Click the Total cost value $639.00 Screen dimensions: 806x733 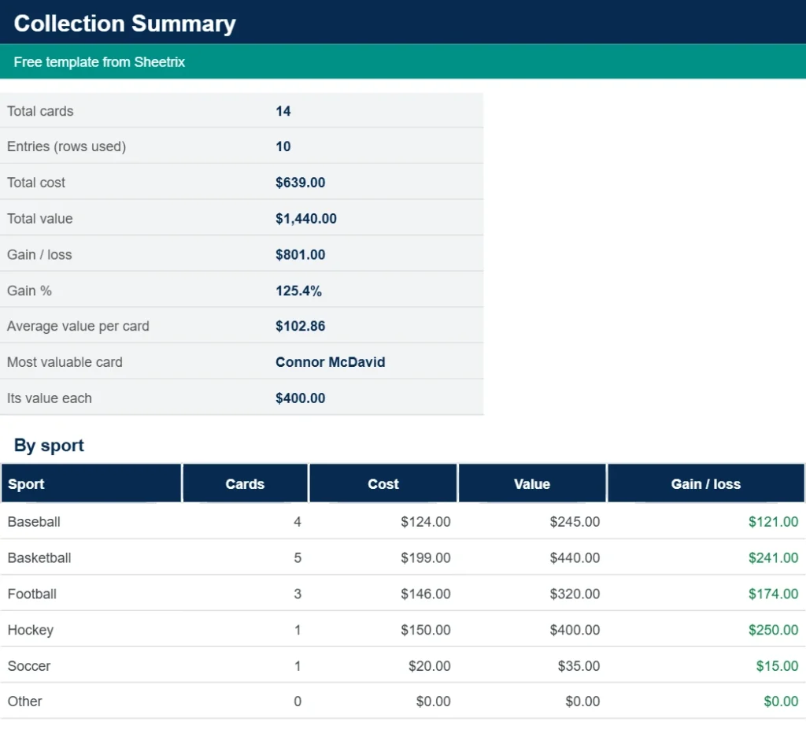tap(300, 183)
